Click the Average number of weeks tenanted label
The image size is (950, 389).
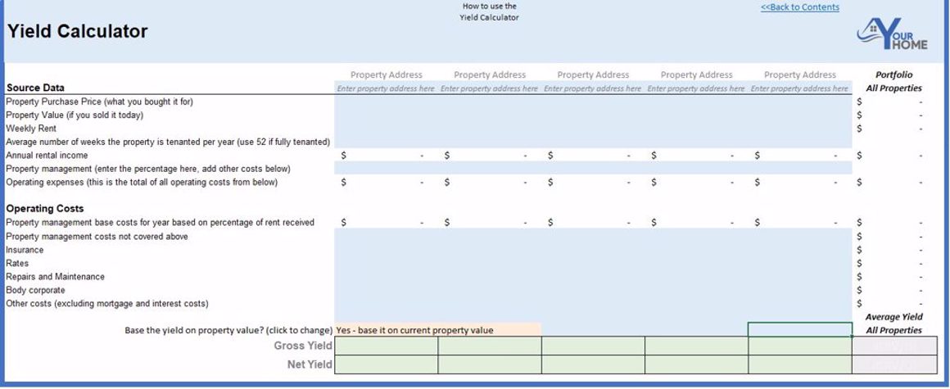[x=168, y=142]
